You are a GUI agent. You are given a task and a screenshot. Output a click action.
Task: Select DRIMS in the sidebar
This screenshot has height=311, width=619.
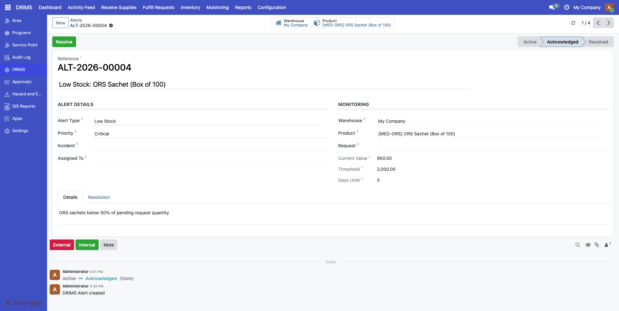click(x=24, y=70)
